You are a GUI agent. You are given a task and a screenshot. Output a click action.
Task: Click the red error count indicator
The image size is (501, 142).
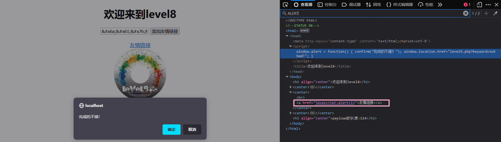coord(467,5)
